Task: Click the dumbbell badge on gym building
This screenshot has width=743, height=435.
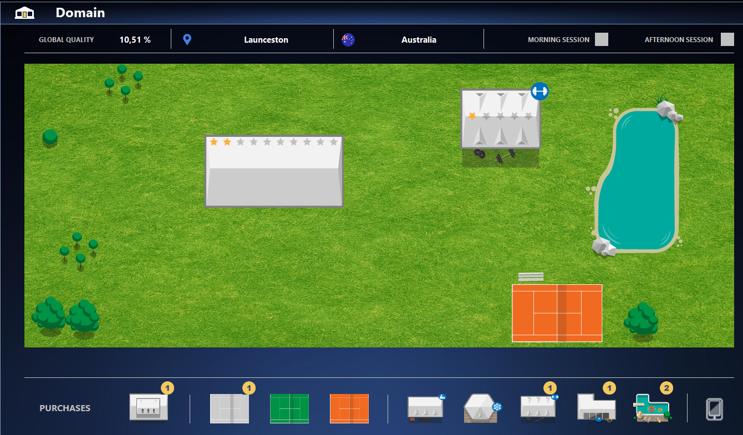Action: click(x=540, y=91)
